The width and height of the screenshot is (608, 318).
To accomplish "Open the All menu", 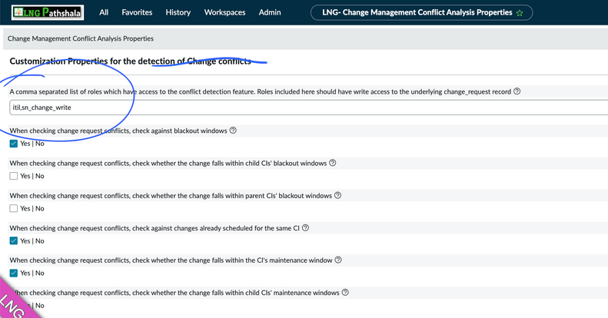I will (104, 12).
